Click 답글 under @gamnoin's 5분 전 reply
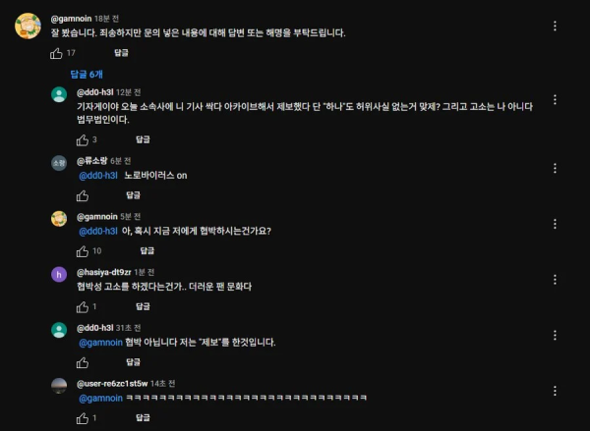 coord(147,250)
